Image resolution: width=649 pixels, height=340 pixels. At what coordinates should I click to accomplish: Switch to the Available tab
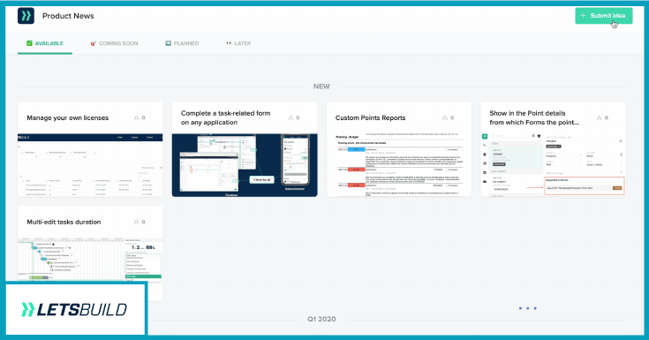pos(45,43)
